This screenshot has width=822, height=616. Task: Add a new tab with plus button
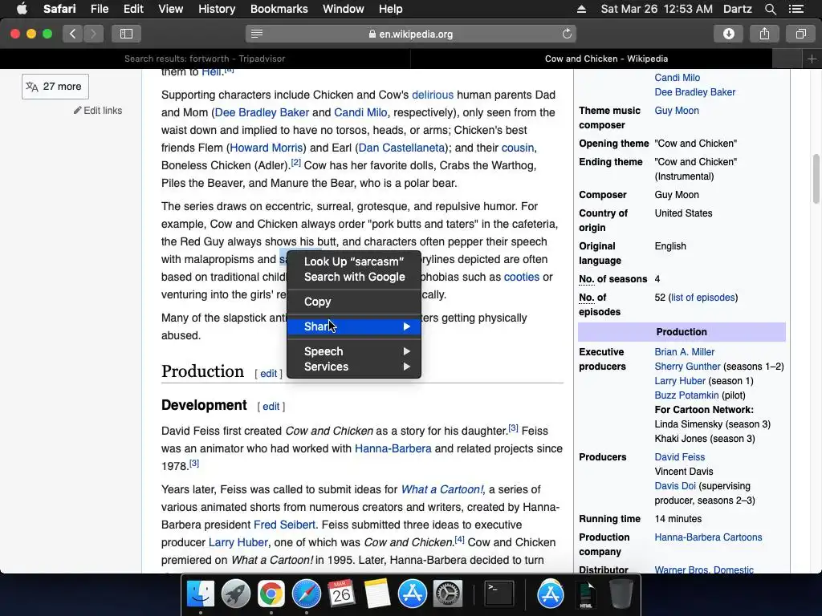812,59
